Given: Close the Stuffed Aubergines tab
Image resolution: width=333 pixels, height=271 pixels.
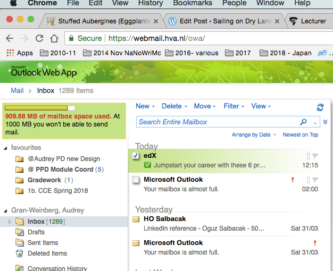Looking at the screenshot, I should [156, 21].
